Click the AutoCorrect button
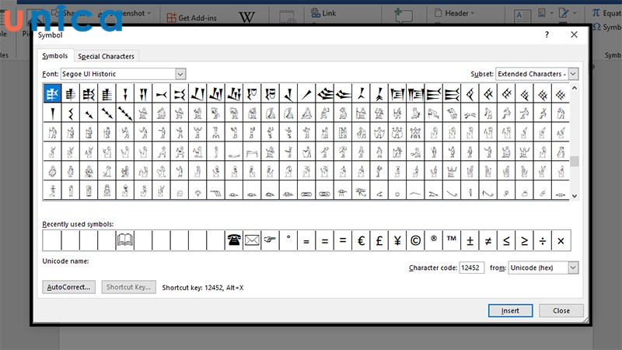 (68, 287)
